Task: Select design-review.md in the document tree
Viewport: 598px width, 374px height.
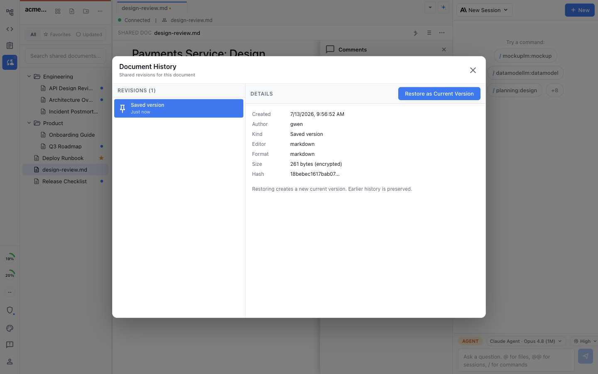Action: click(65, 170)
